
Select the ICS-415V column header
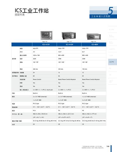point(44,44)
